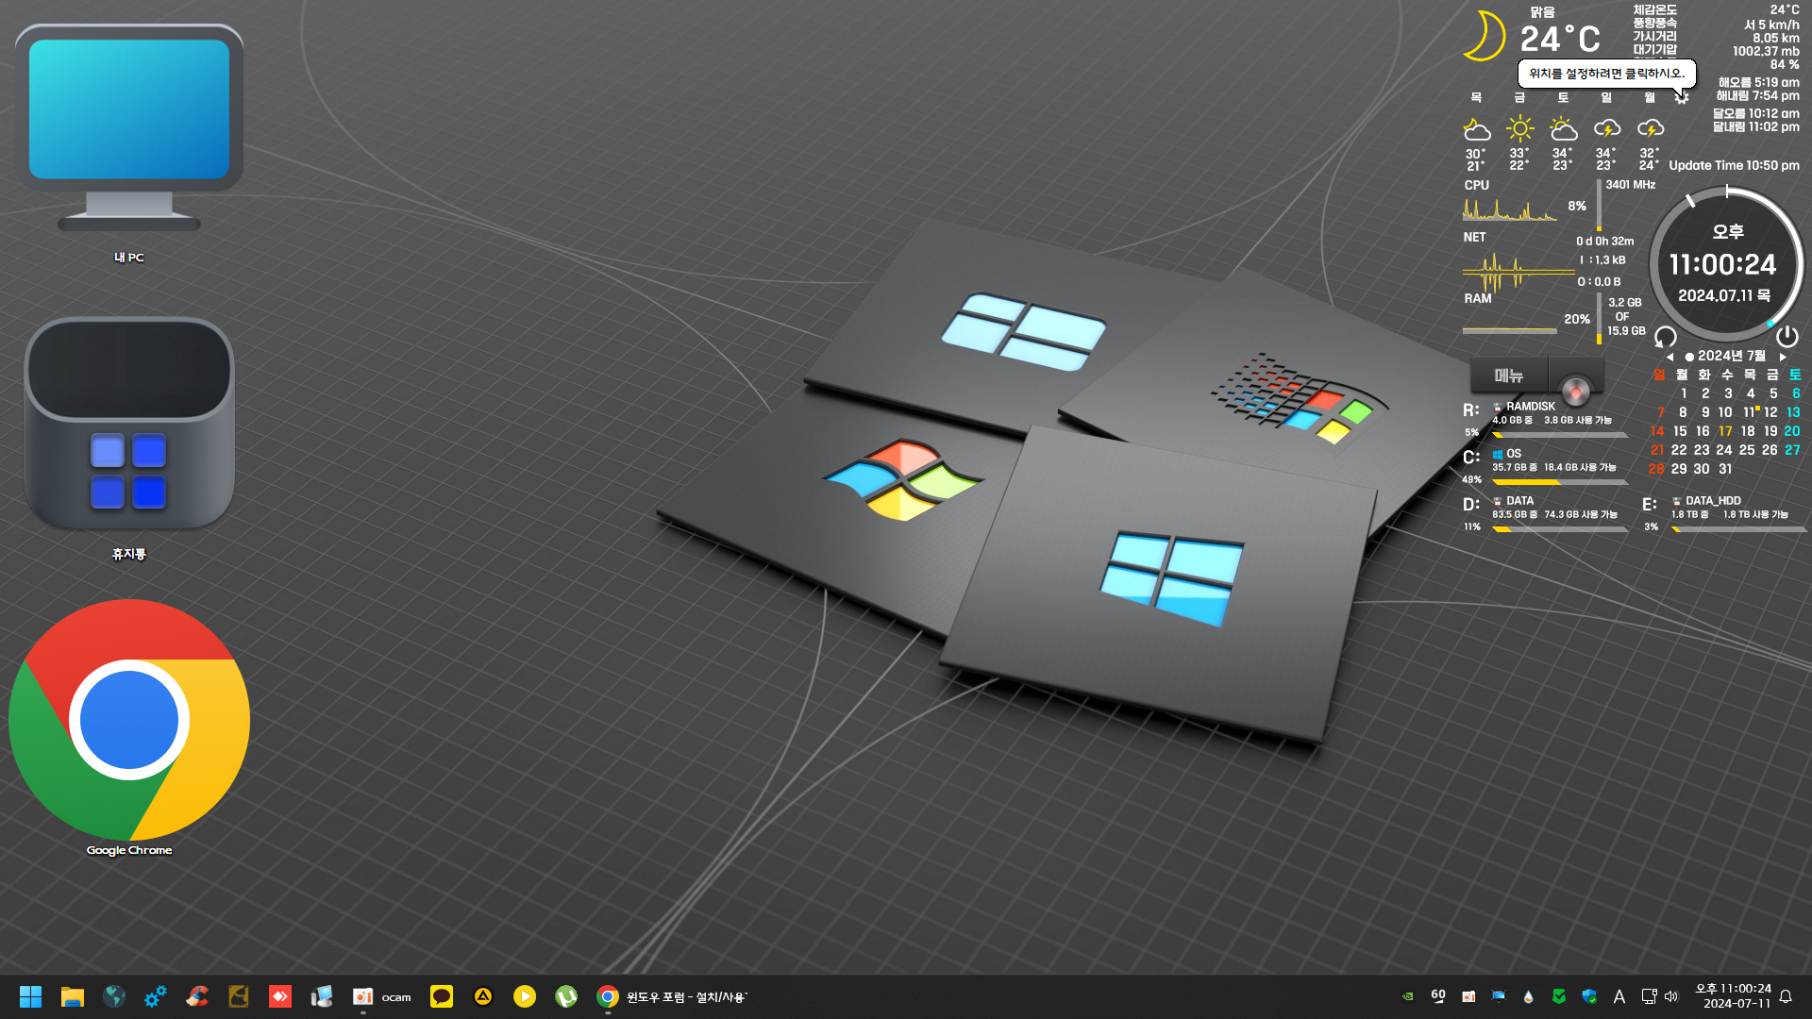Open the computer-tower app icon in the taskbar
Viewport: 1812px width, 1019px height.
[x=322, y=996]
